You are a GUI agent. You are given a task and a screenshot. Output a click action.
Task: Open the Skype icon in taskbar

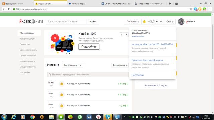click(x=108, y=117)
